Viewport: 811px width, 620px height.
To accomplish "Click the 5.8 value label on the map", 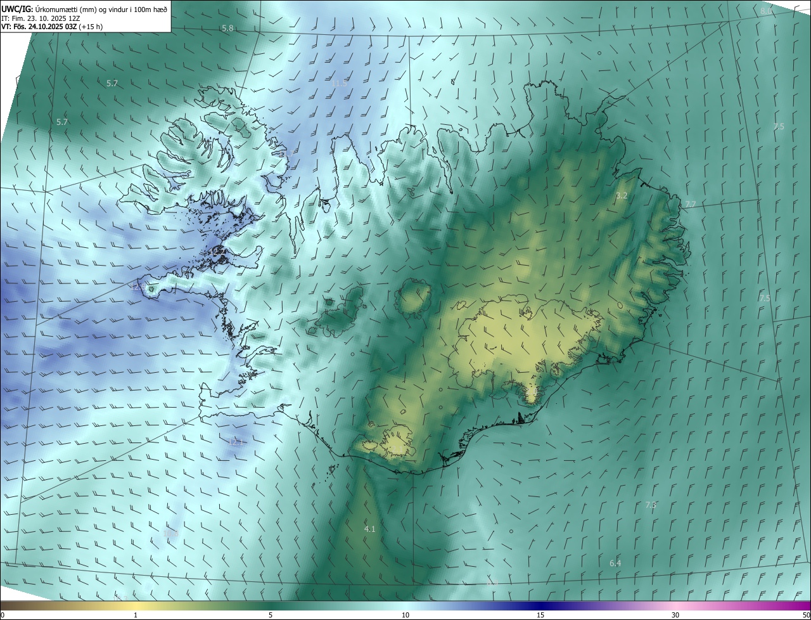I will 227,29.
